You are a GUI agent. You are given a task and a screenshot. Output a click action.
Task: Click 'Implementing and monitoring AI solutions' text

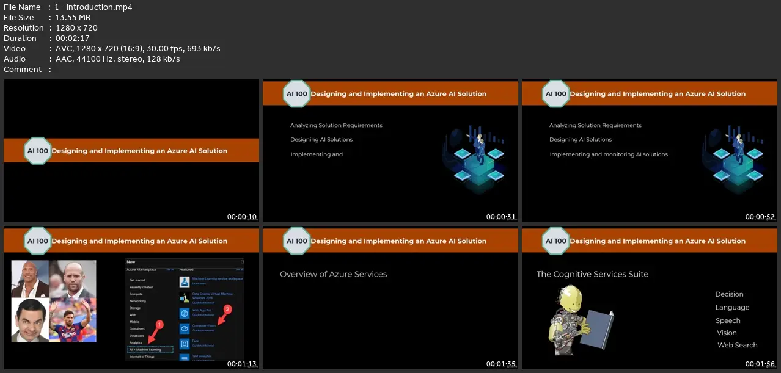pos(609,154)
